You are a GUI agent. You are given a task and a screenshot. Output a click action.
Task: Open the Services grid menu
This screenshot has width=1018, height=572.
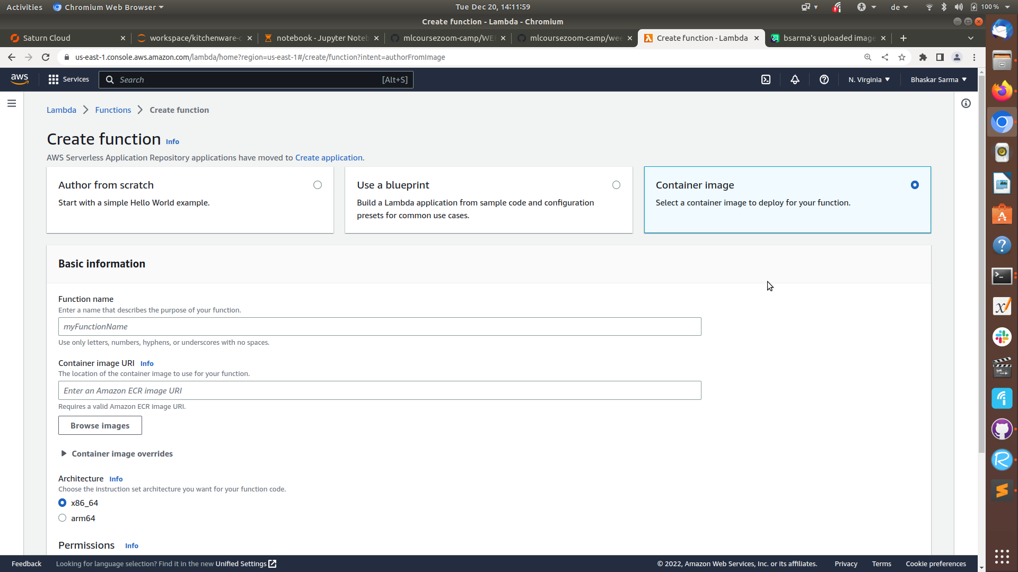[68, 79]
